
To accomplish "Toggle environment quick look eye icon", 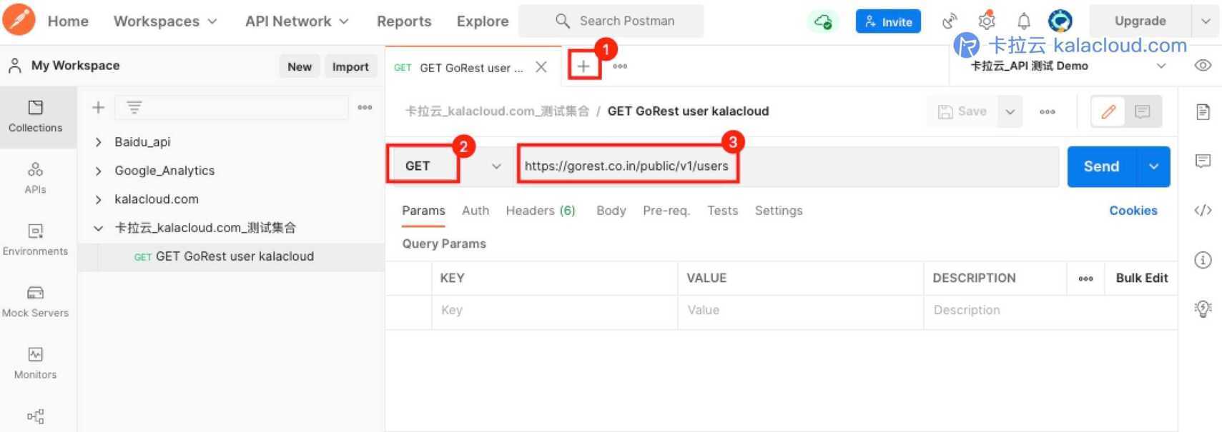I will 1203,66.
